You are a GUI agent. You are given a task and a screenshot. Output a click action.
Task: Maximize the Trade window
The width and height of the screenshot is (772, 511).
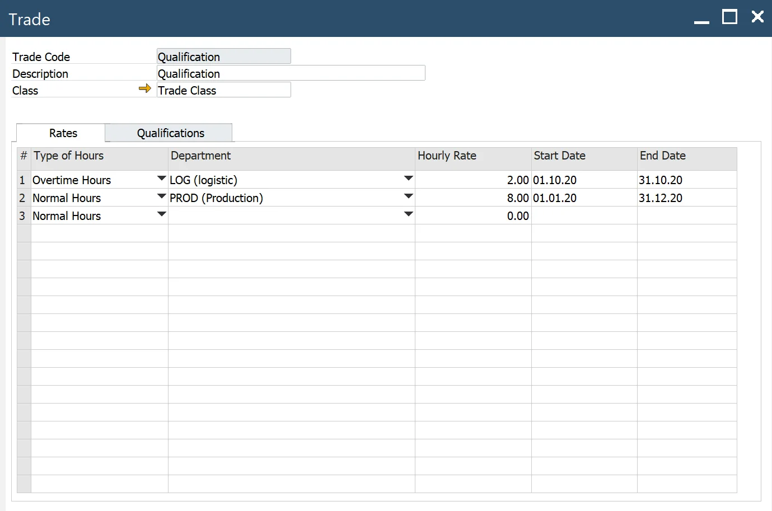tap(729, 17)
